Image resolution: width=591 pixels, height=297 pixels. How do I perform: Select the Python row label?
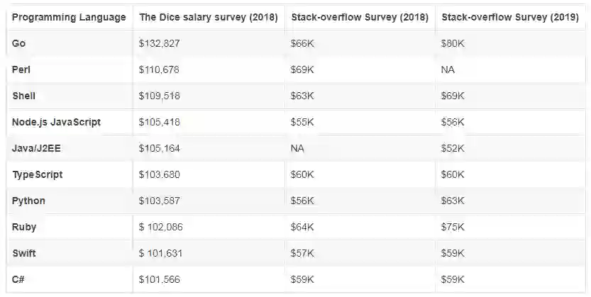(28, 201)
